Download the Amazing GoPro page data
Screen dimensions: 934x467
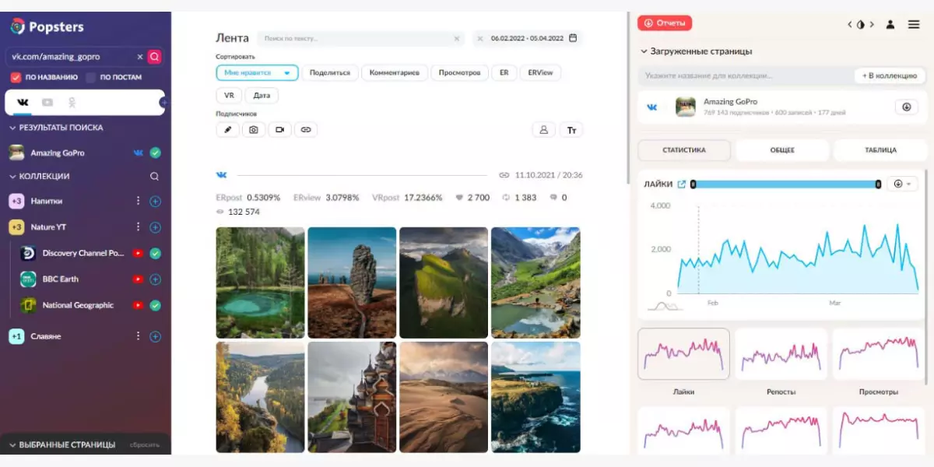pos(906,107)
